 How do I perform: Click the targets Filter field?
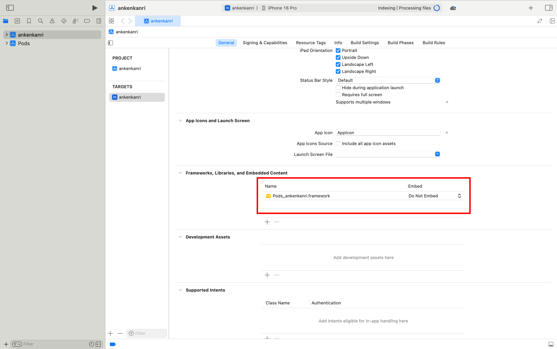tap(147, 333)
